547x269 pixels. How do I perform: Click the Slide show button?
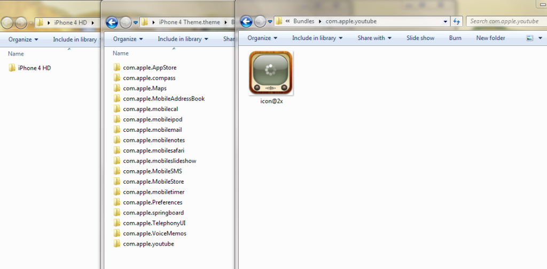tap(420, 38)
